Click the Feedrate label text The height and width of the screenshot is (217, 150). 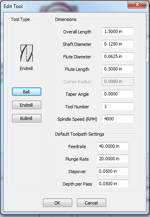[x=77, y=147]
